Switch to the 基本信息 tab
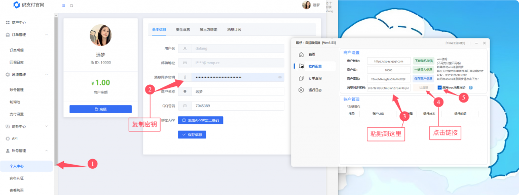 point(159,29)
